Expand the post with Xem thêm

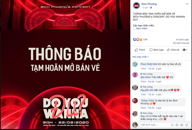[142, 28]
